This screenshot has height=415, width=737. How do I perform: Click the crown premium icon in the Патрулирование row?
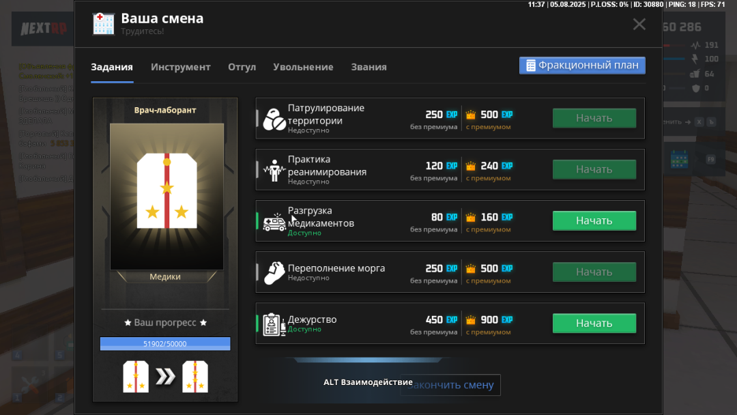click(x=470, y=115)
